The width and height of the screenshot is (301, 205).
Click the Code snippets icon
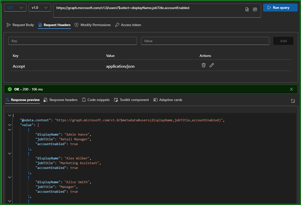[x=84, y=100]
